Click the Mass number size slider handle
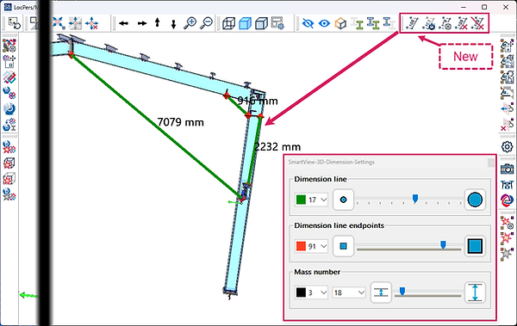This screenshot has height=326, width=517. click(402, 291)
